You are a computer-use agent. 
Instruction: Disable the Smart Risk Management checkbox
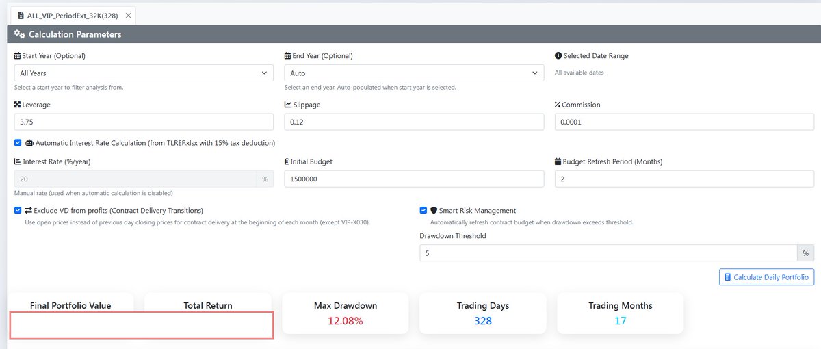pos(423,211)
